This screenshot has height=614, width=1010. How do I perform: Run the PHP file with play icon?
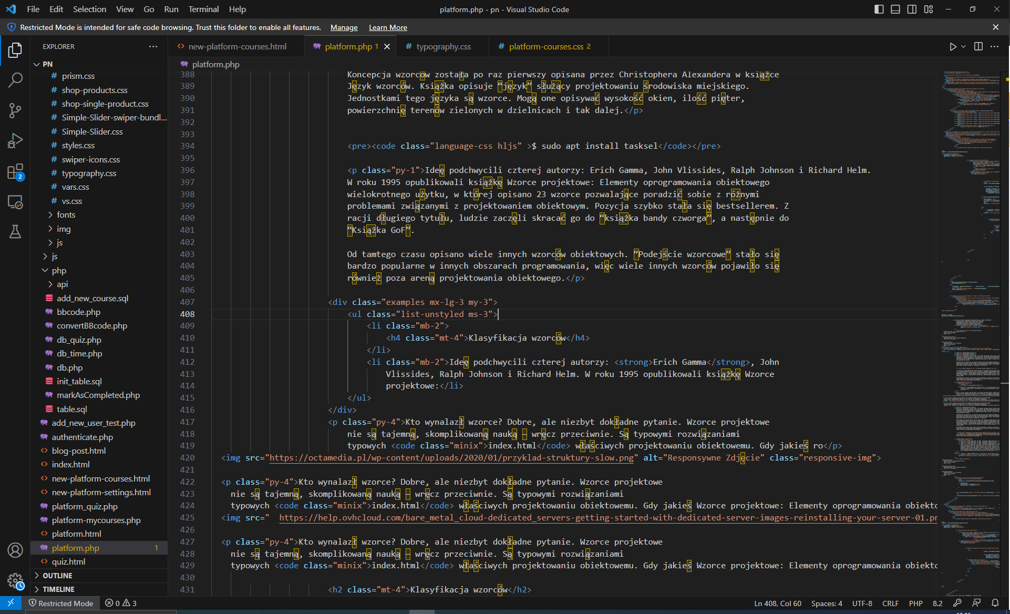coord(953,47)
